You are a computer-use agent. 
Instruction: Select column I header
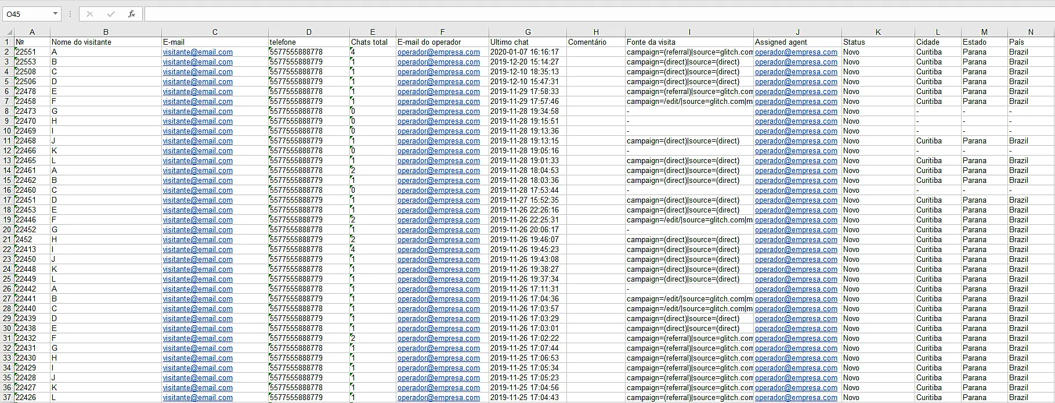coord(689,33)
